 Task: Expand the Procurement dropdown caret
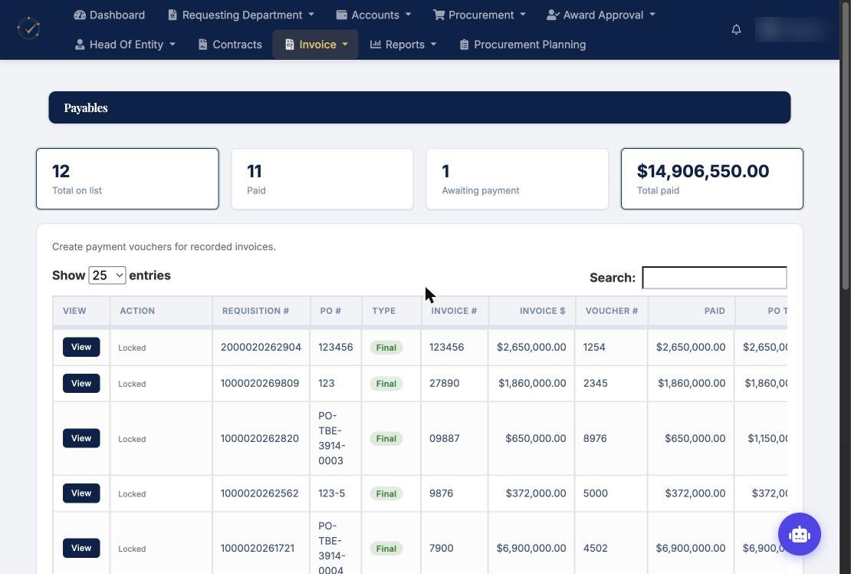[x=523, y=15]
